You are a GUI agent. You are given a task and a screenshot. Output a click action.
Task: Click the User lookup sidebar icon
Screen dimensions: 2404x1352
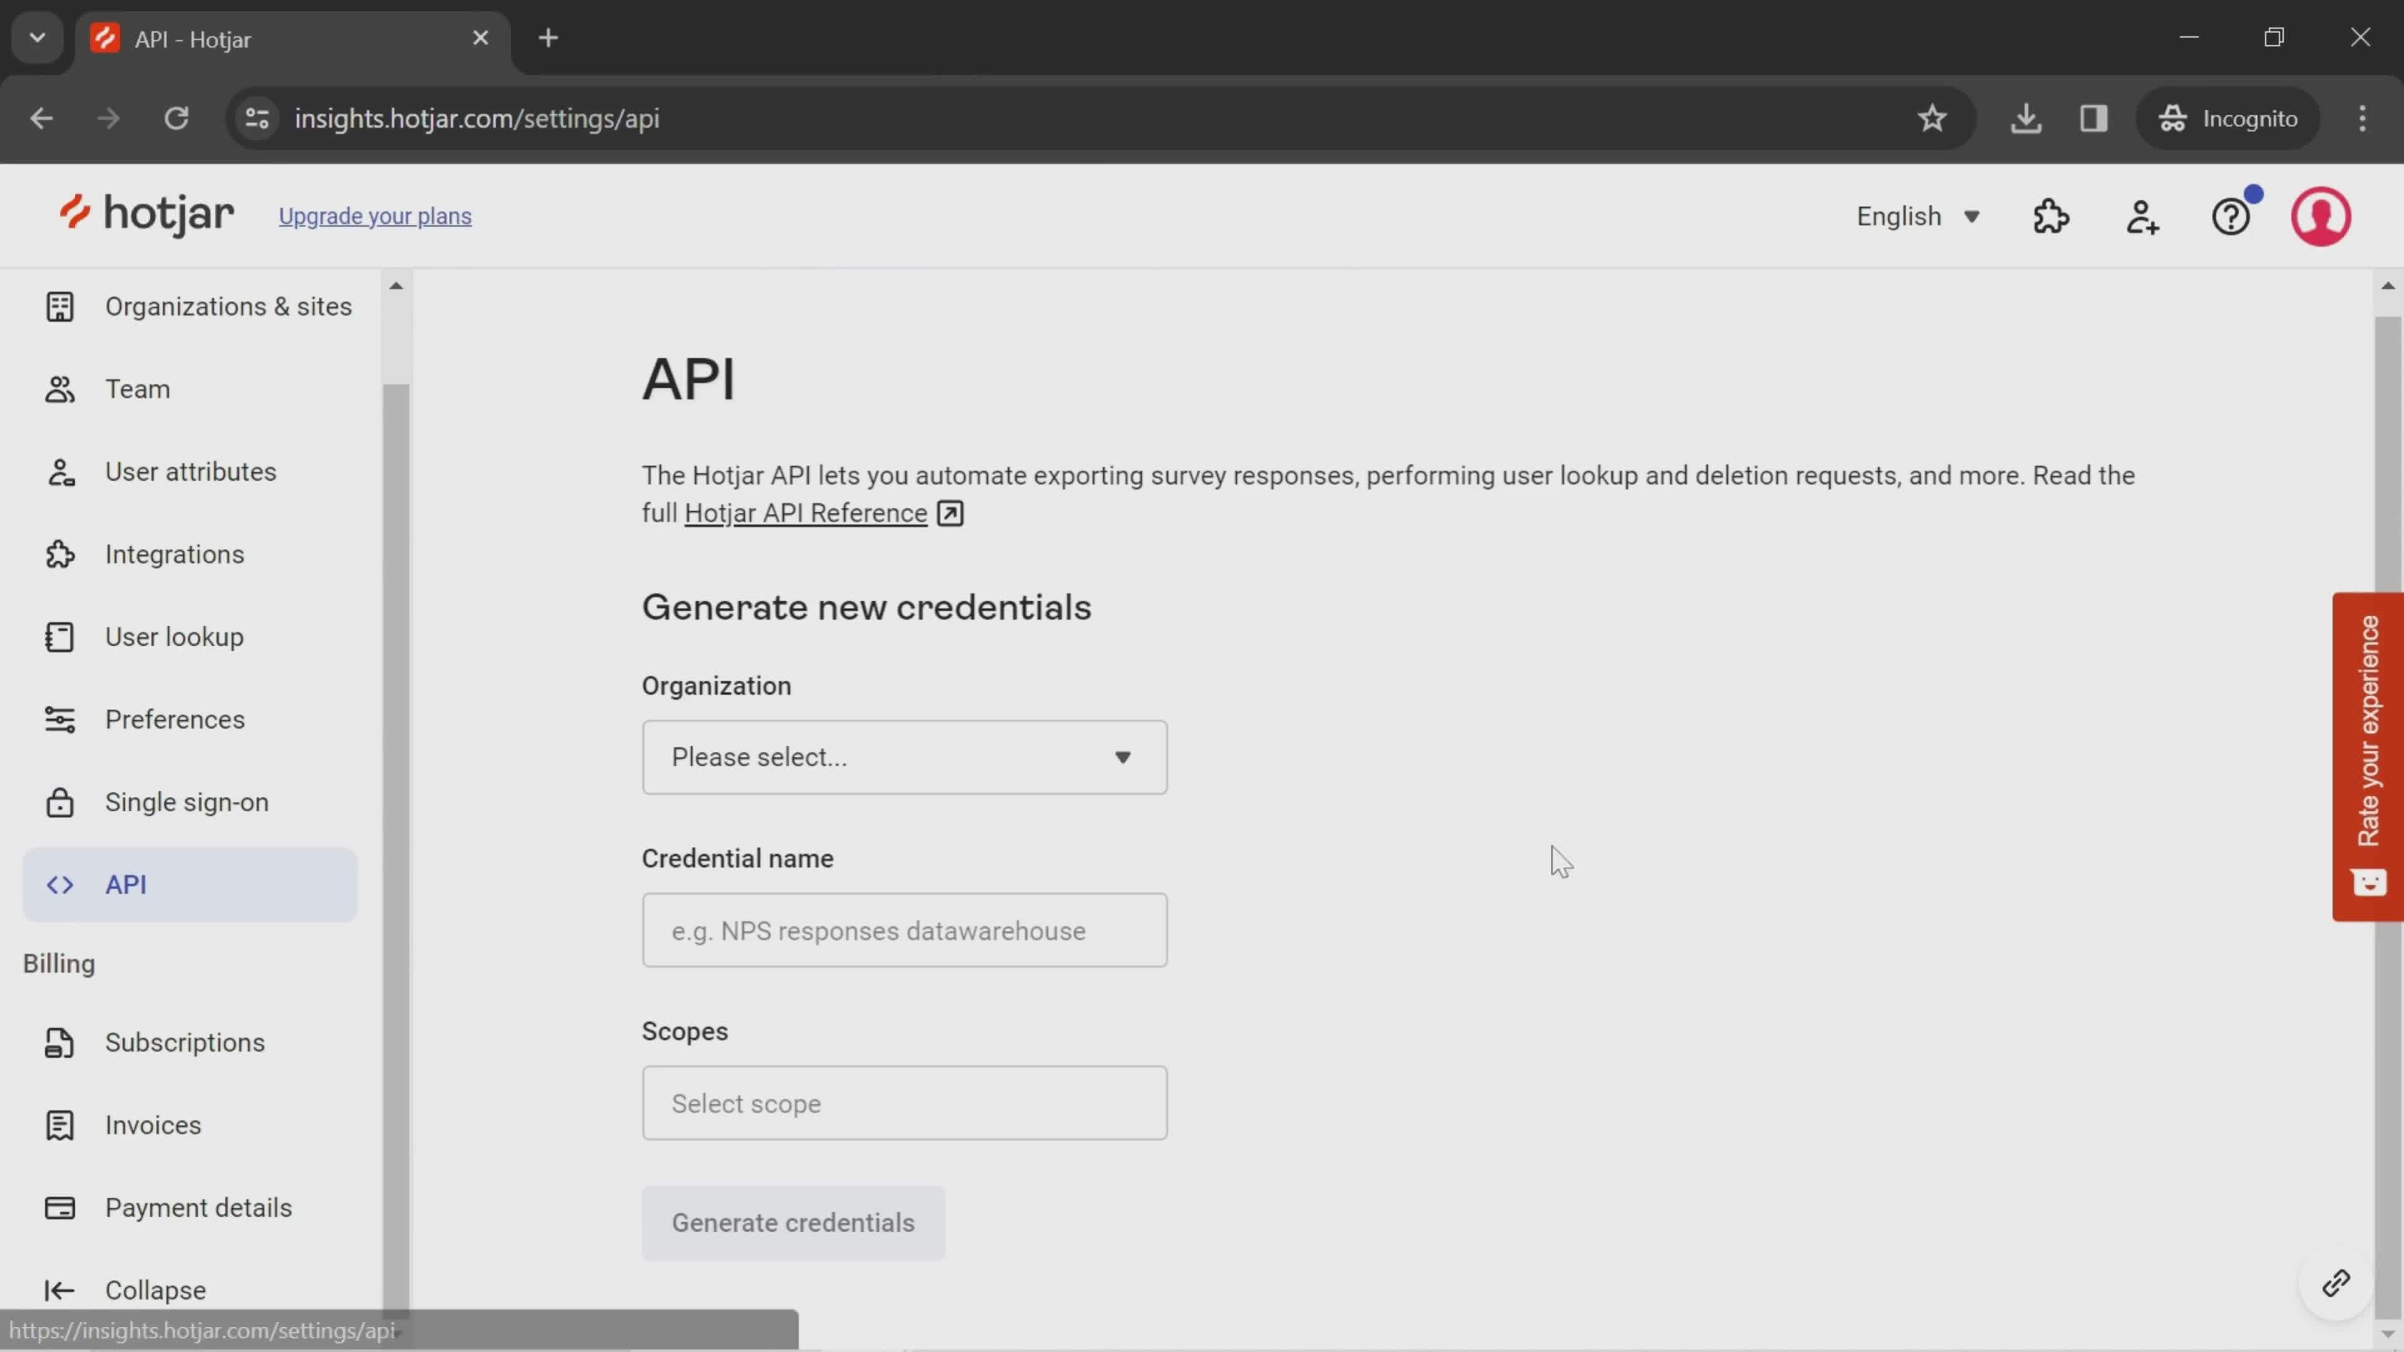[58, 635]
